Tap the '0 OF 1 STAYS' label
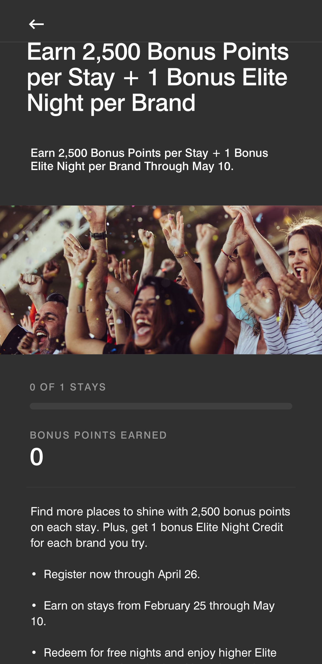The height and width of the screenshot is (664, 322). point(68,387)
